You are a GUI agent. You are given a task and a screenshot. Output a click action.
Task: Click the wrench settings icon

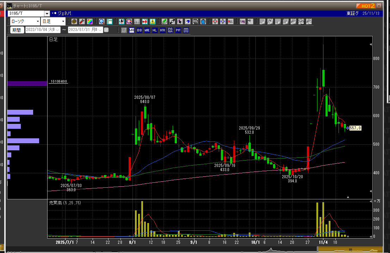(x=82, y=22)
